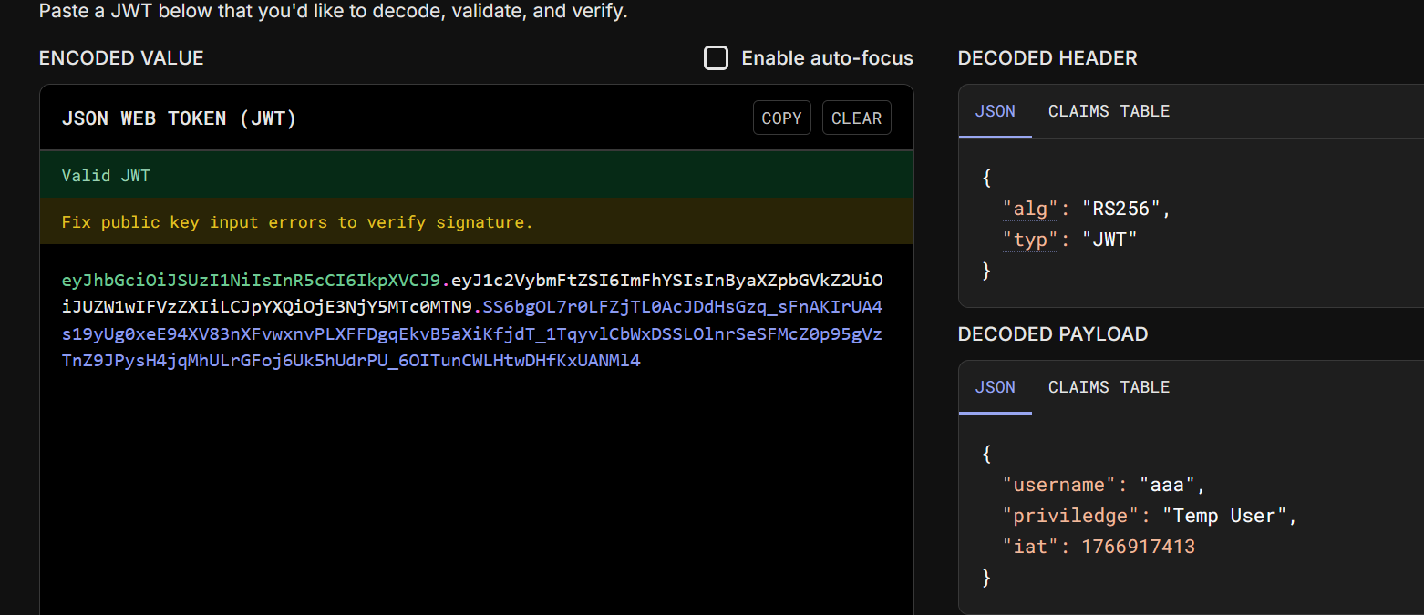This screenshot has height=615, width=1424.
Task: Enable the auto-focus checkbox
Action: [x=717, y=58]
